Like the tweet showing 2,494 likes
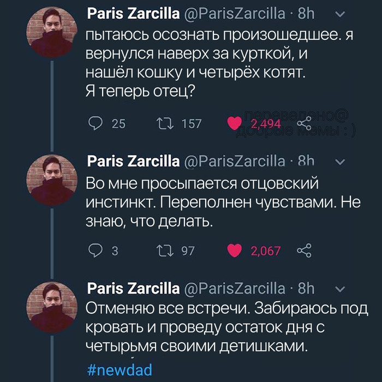The height and width of the screenshot is (382, 382). tap(235, 124)
